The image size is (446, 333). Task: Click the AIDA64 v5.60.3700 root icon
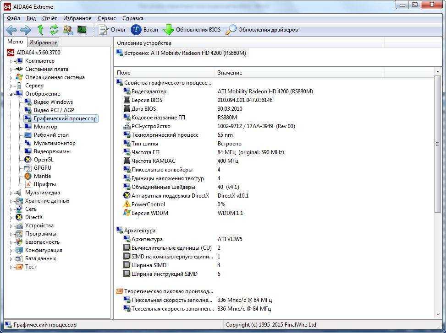pos(11,53)
